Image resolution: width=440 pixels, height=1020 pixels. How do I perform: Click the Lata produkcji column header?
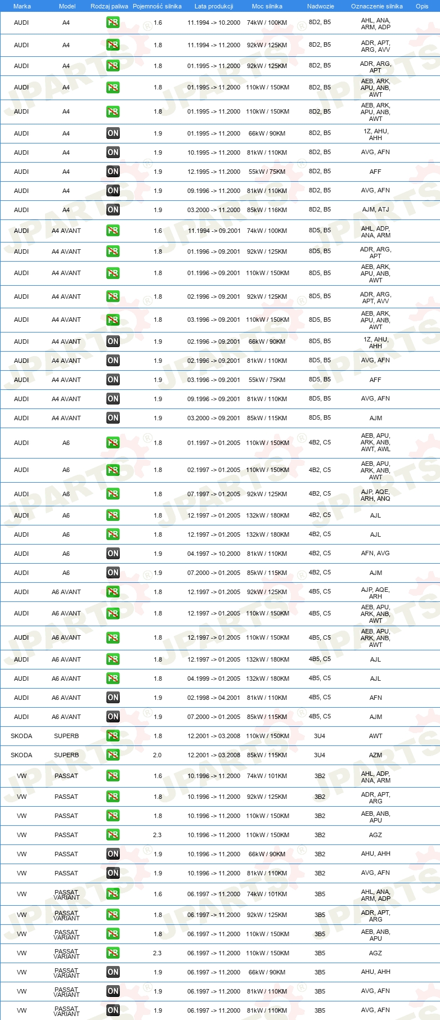click(214, 6)
